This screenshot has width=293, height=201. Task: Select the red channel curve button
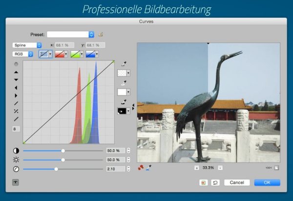pyautogui.click(x=61, y=55)
